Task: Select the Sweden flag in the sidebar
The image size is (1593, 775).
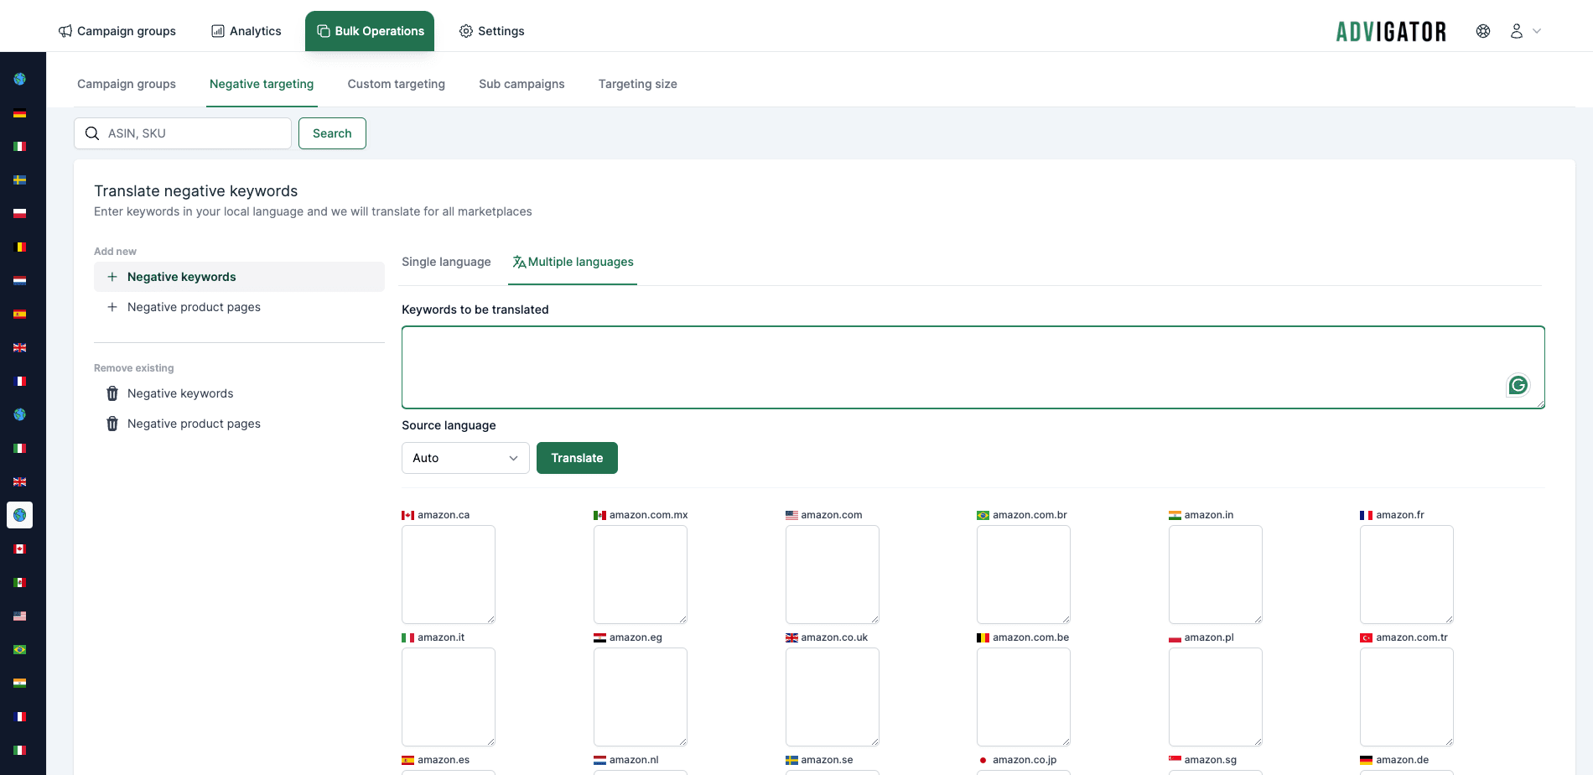Action: 19,180
